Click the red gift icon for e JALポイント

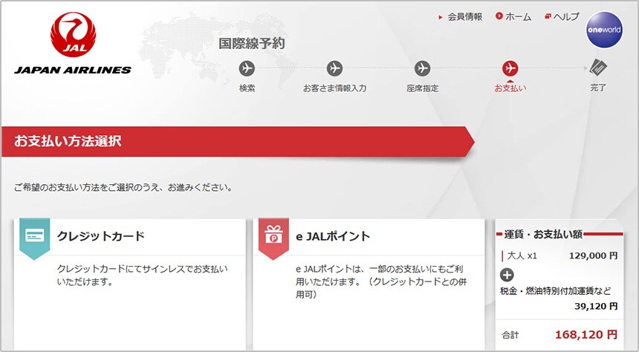point(273,238)
